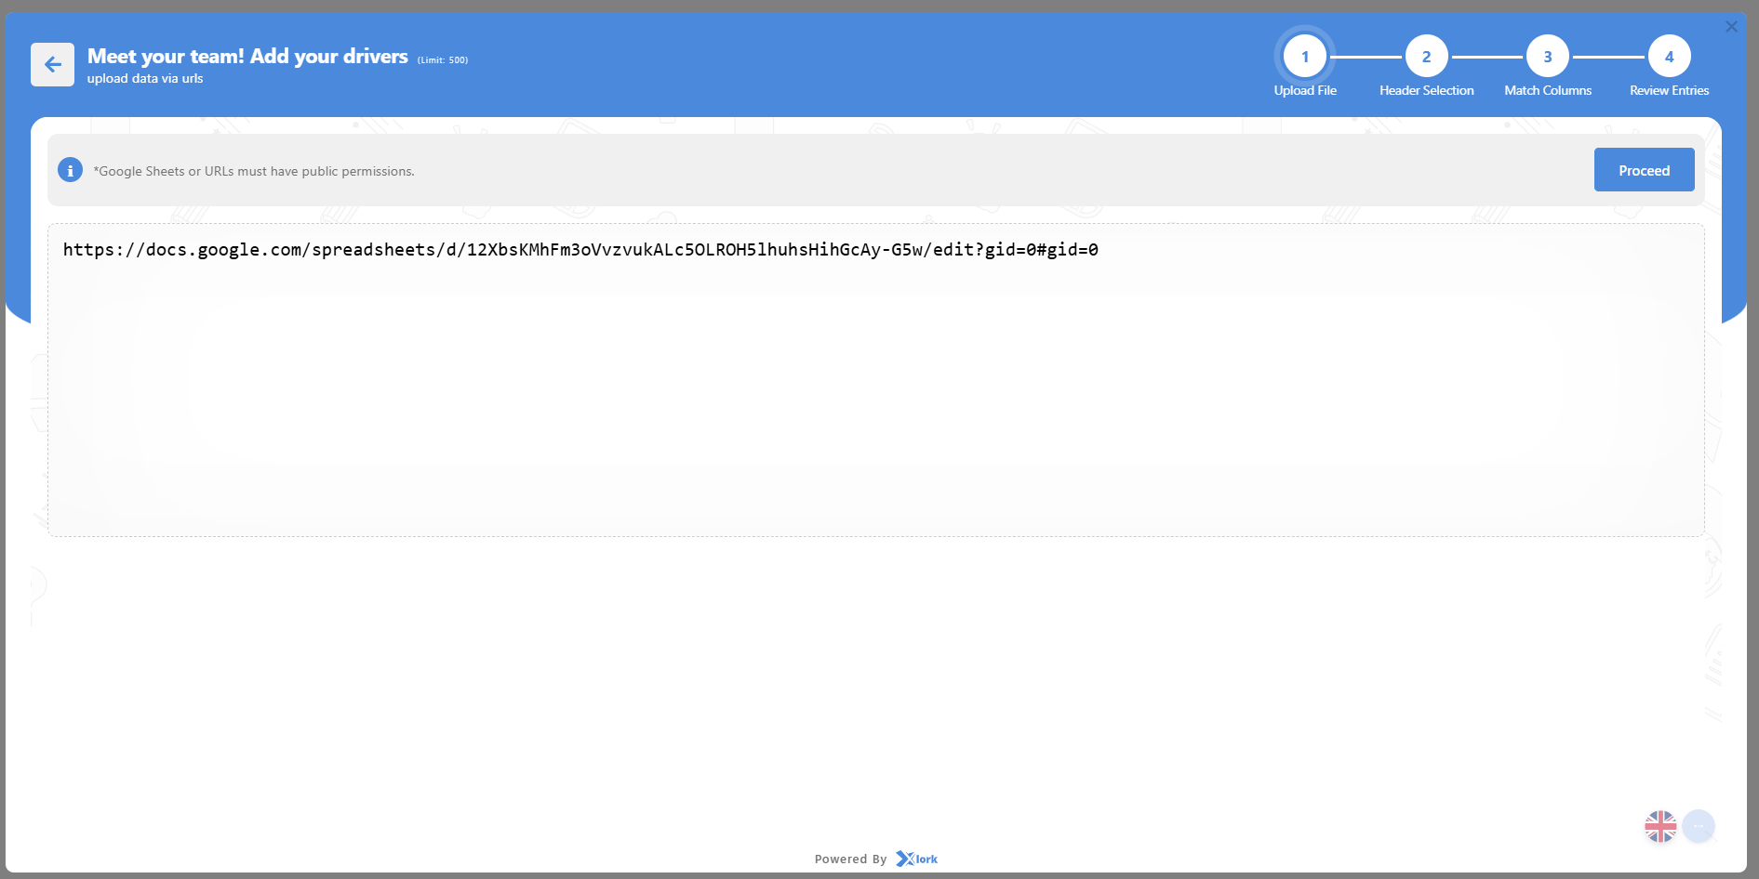This screenshot has height=879, width=1759.
Task: Click the back arrow button
Action: click(52, 64)
